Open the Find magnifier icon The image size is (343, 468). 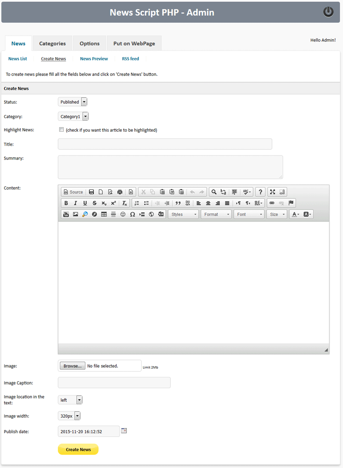coord(214,192)
